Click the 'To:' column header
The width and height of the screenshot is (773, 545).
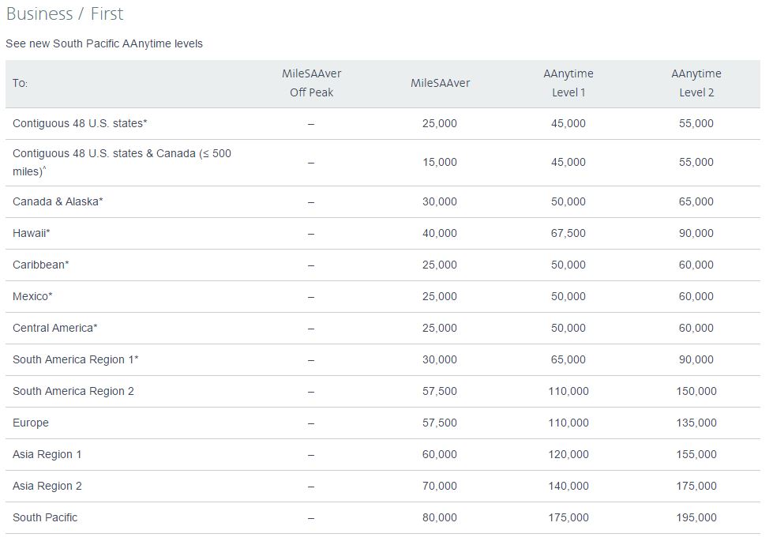coord(20,83)
